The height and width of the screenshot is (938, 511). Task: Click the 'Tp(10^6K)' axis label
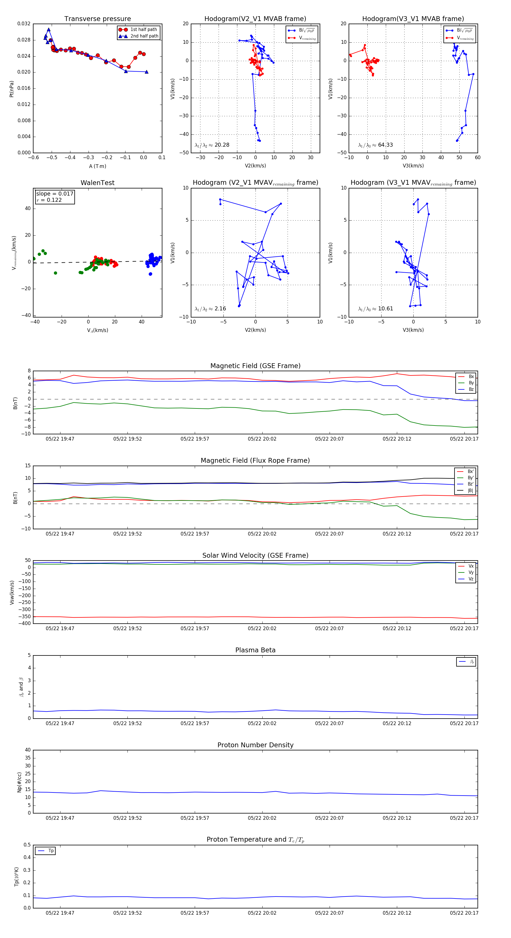[x=16, y=877]
